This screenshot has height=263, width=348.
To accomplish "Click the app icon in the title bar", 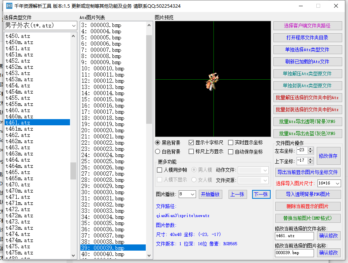I will [x=9, y=6].
